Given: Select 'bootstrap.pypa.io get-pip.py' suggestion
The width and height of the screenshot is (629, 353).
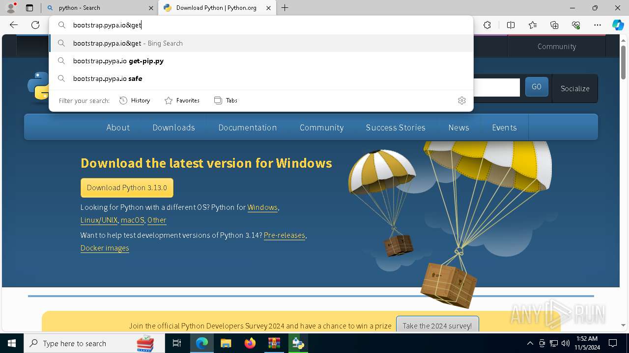Looking at the screenshot, I should [x=261, y=61].
